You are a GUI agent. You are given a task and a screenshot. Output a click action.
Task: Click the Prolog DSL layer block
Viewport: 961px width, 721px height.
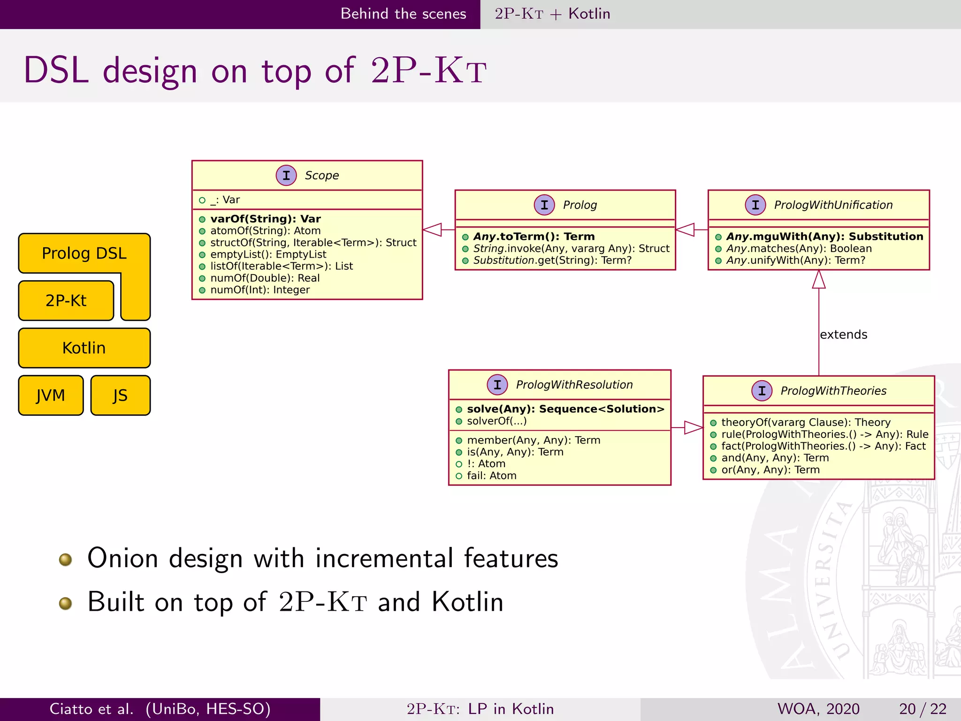[x=84, y=253]
